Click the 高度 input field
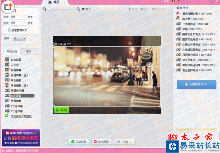 pos(18,23)
